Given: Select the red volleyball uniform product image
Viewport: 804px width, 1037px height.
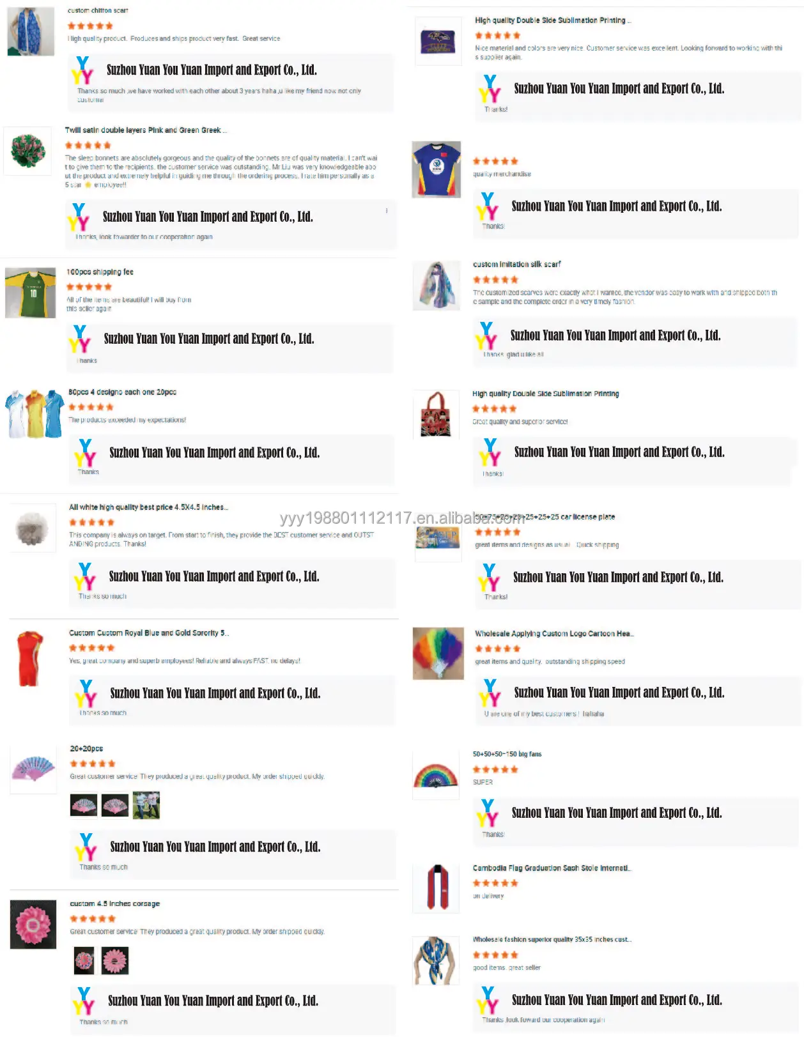Looking at the screenshot, I should pos(30,659).
